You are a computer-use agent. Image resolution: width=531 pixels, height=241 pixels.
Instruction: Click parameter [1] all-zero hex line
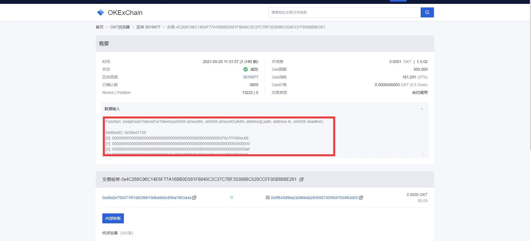click(178, 144)
